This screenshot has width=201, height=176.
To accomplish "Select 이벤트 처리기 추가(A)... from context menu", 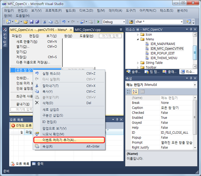I will (x=69, y=140).
